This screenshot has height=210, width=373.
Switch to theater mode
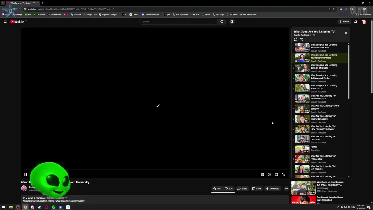coord(276,174)
